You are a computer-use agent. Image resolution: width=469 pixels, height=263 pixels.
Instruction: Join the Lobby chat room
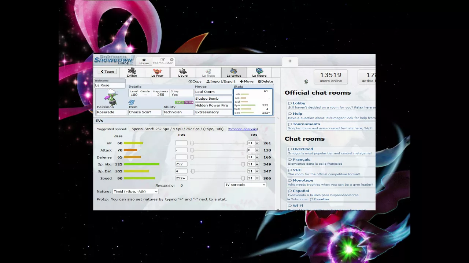[x=331, y=105]
